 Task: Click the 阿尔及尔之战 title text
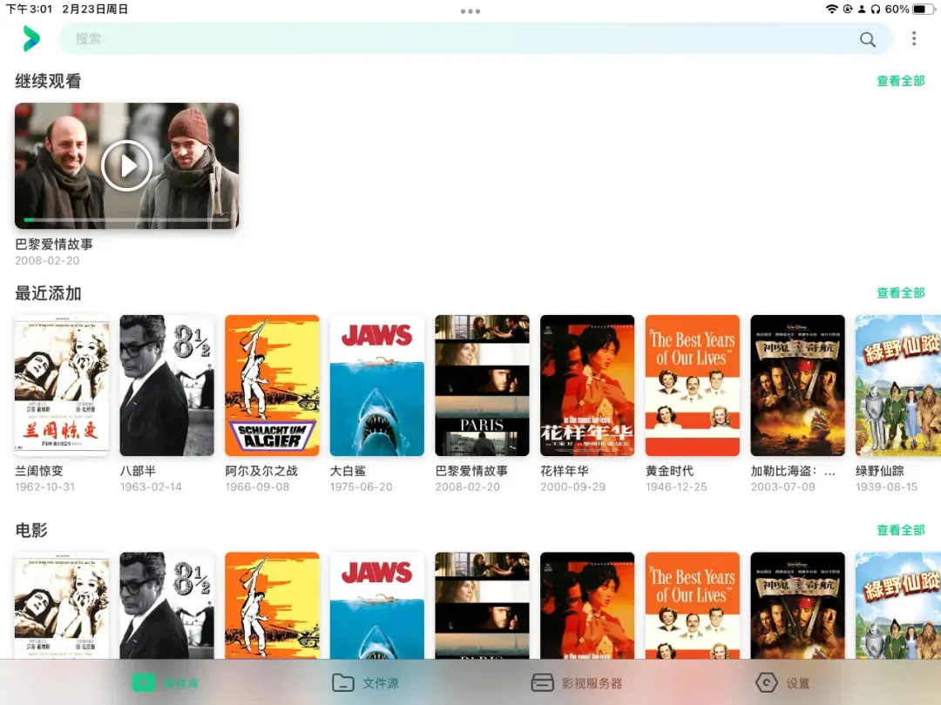(261, 471)
